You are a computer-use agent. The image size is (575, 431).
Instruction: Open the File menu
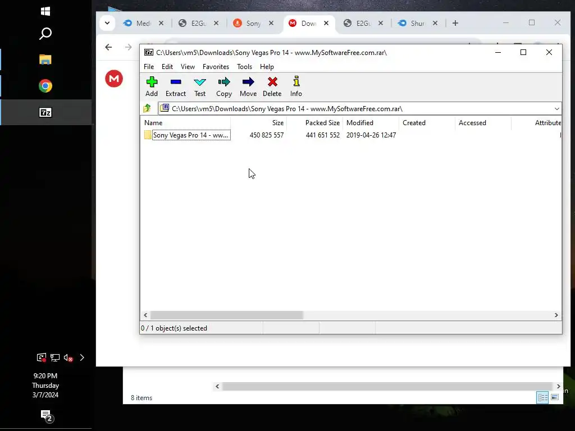click(x=149, y=67)
